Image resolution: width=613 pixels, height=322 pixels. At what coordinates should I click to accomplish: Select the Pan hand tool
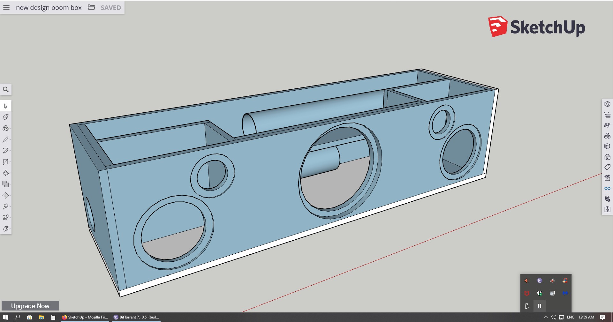tap(6, 229)
